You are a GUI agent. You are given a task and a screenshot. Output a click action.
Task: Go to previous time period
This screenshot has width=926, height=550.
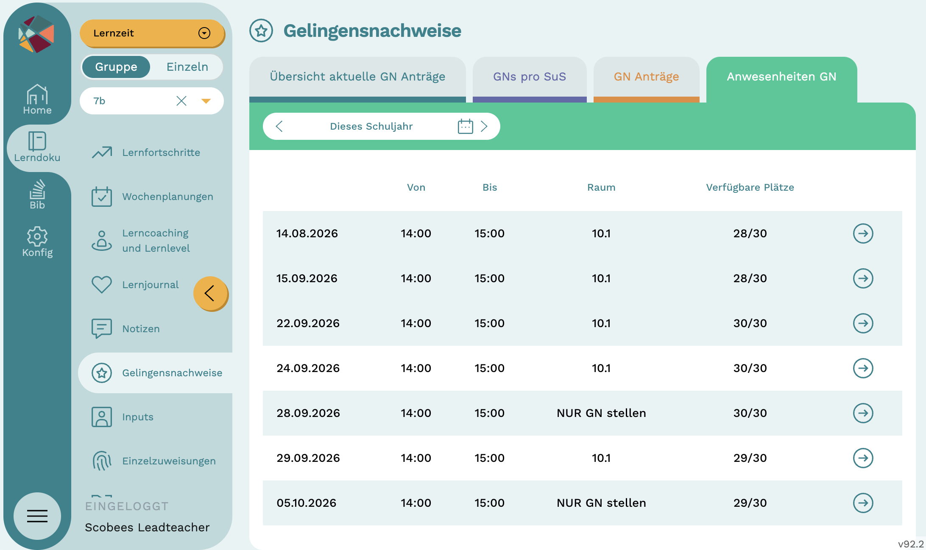point(279,126)
